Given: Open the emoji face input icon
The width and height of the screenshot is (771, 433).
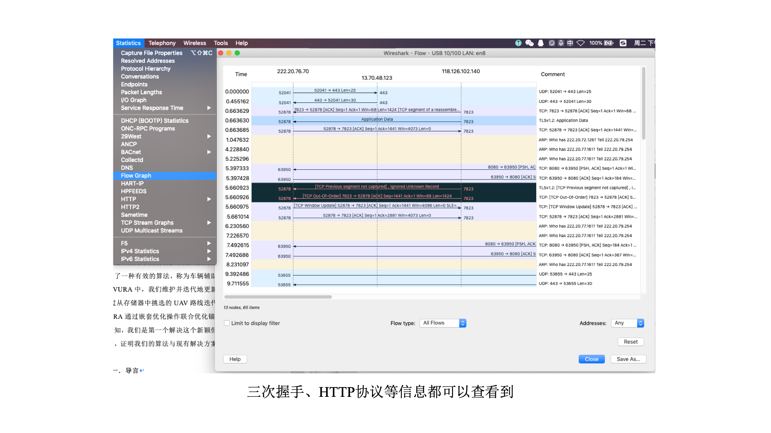Looking at the screenshot, I should [x=552, y=43].
